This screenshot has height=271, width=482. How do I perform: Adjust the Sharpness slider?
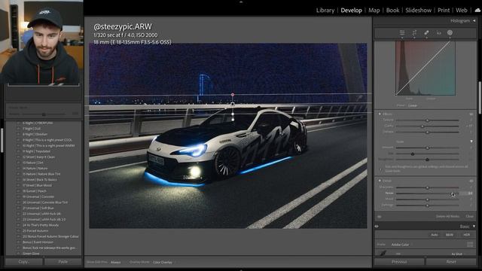(427, 187)
